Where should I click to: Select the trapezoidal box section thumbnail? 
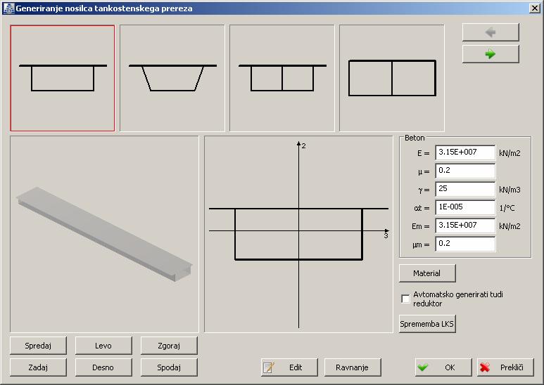pos(172,78)
